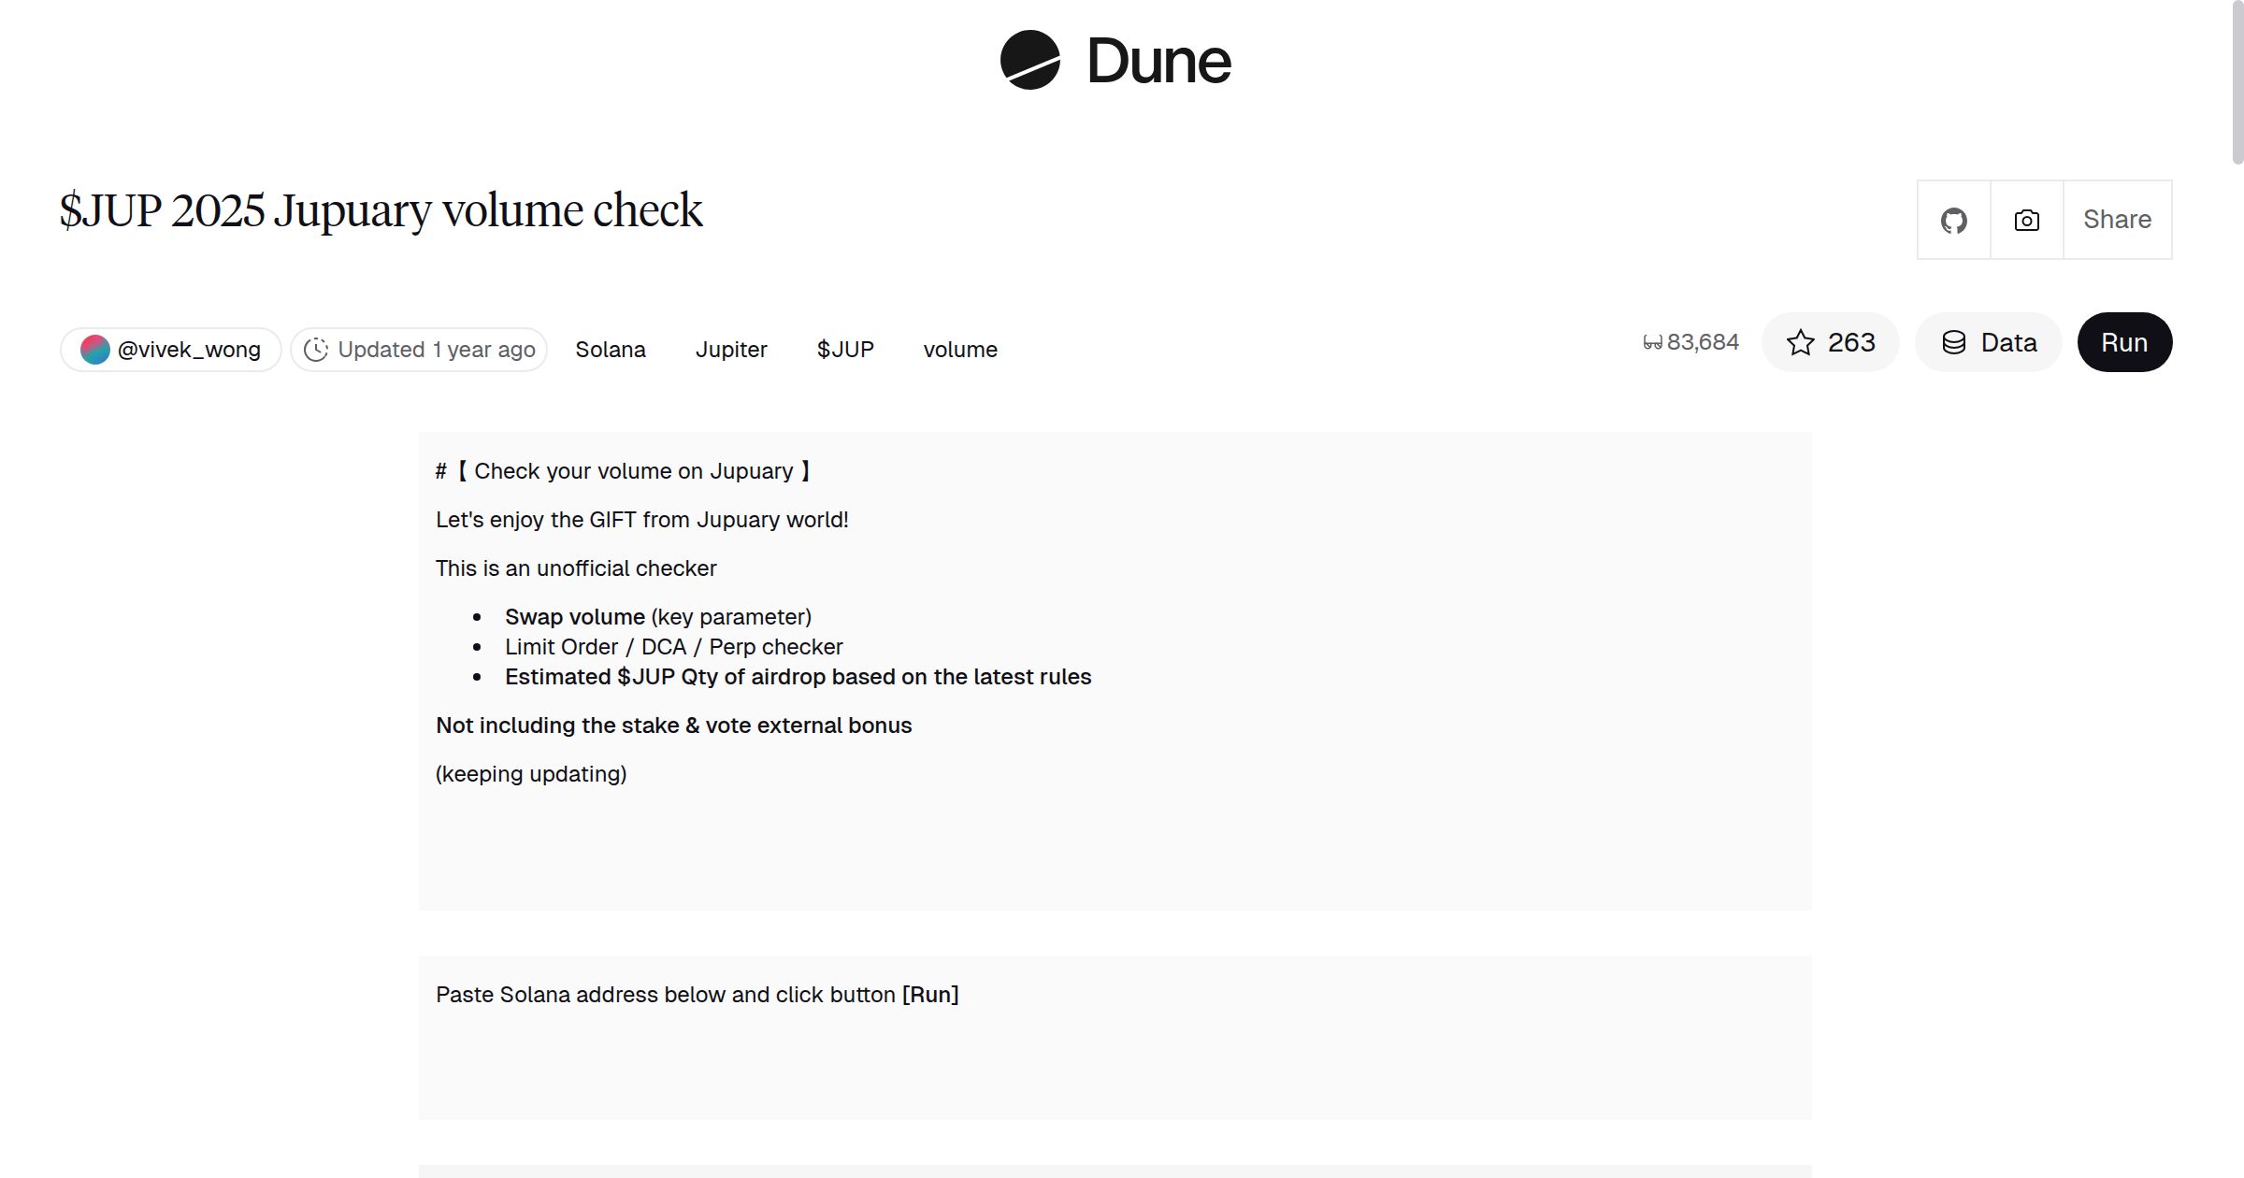This screenshot has height=1178, width=2244.
Task: Click the clock icon beside Updated
Action: (317, 349)
